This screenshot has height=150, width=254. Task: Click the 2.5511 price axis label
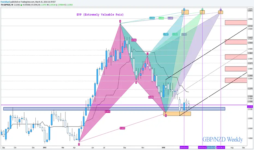click(x=250, y=10)
